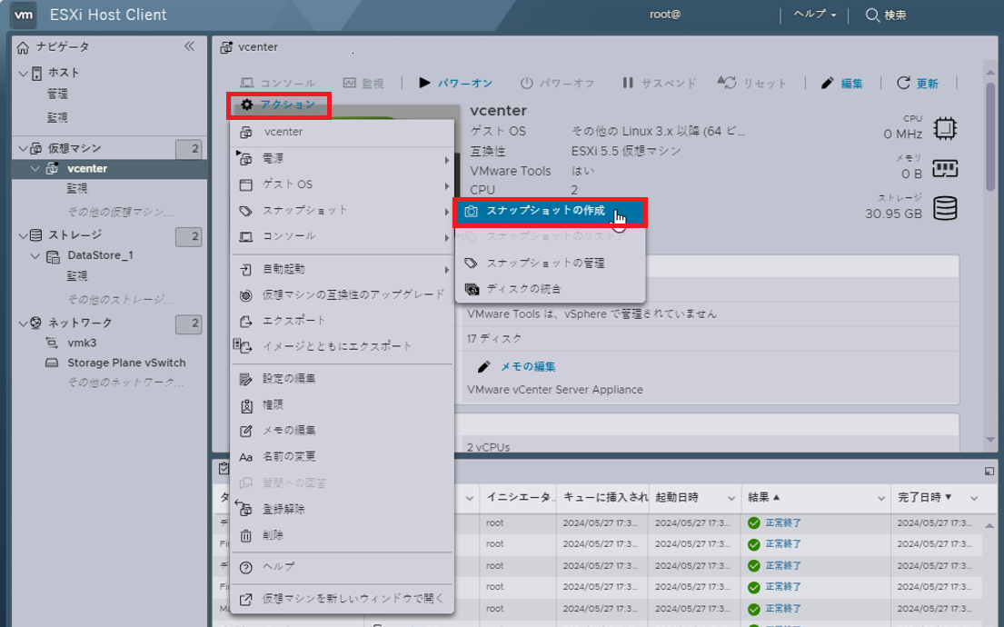リセットアイコンをクリックする

coord(725,82)
